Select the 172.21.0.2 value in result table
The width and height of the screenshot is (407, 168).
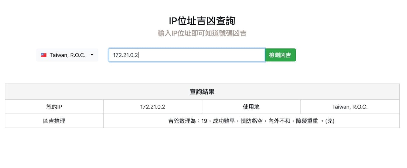pos(153,107)
